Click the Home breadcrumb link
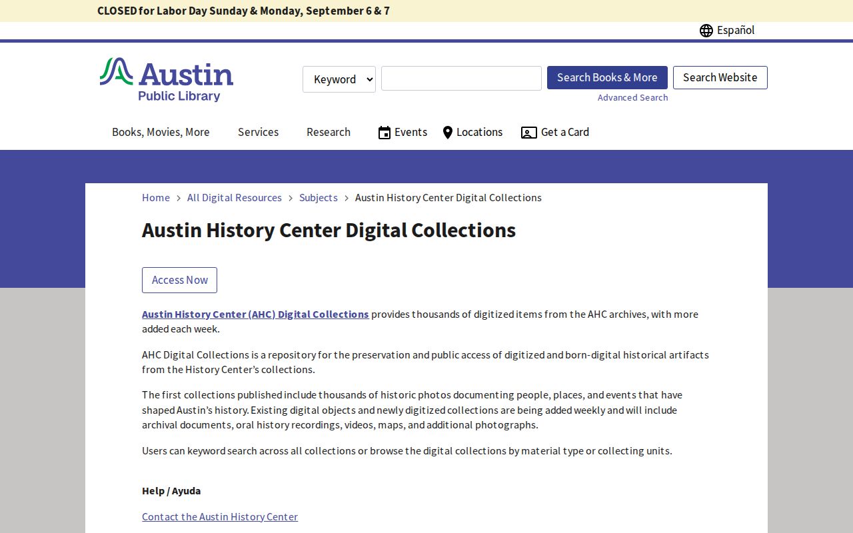 [156, 198]
